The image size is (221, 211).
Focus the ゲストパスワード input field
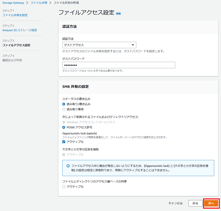(119, 65)
